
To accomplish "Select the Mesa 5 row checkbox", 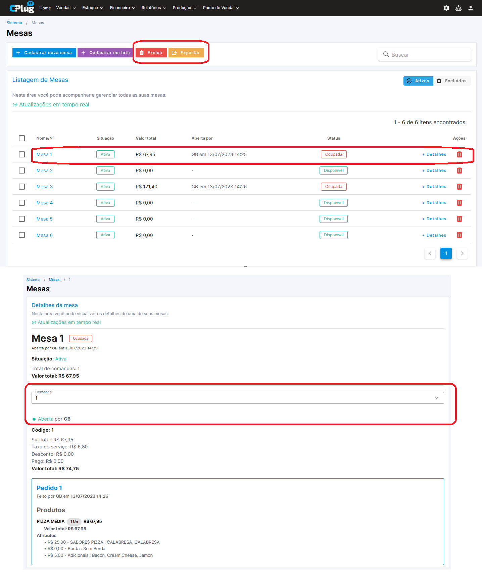I will [22, 219].
